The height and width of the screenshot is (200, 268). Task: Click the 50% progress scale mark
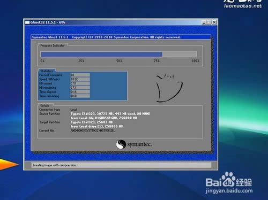(119, 61)
